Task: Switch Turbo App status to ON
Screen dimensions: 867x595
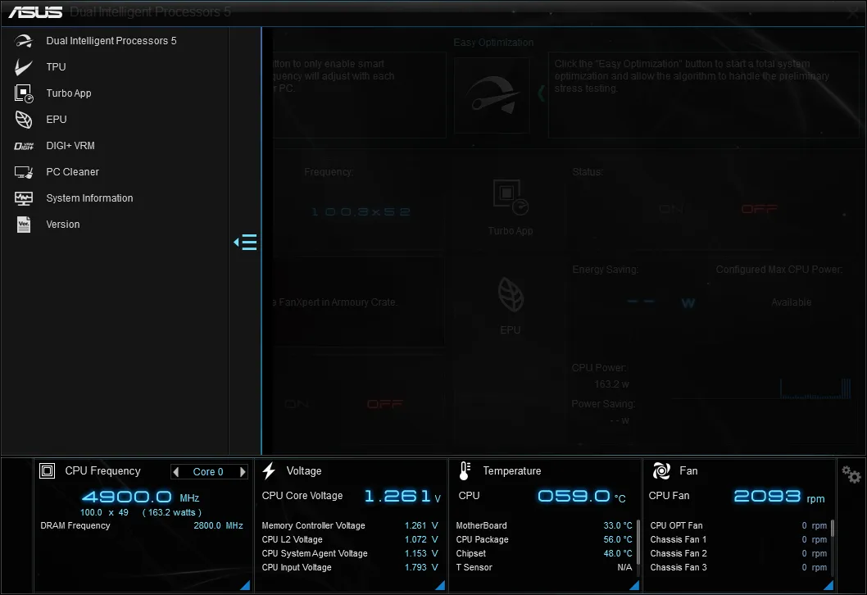Action: [x=671, y=209]
